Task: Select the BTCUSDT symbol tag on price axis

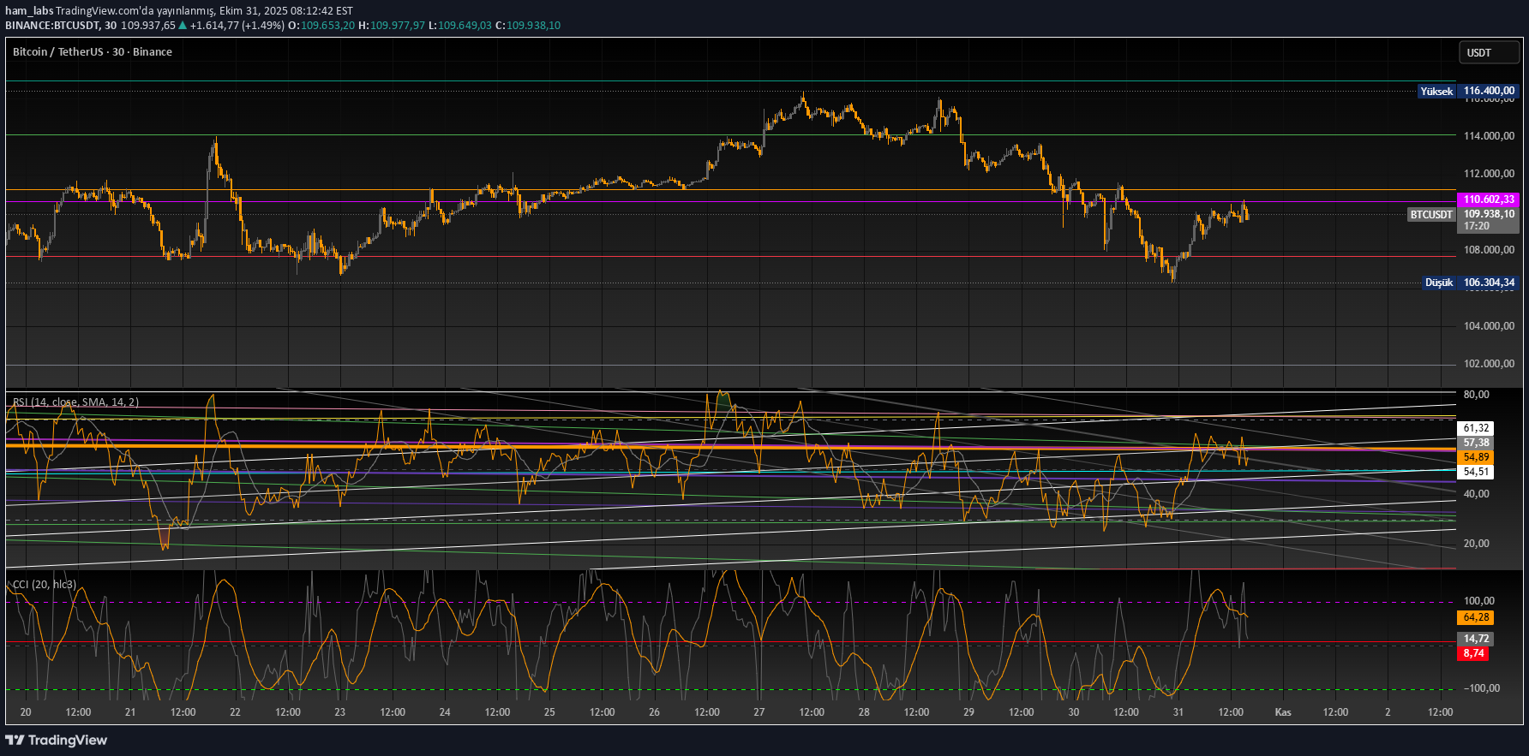Action: 1431,215
